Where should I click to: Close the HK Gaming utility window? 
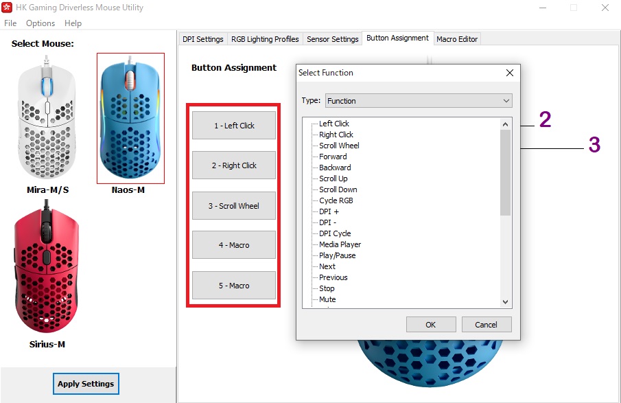(x=605, y=8)
